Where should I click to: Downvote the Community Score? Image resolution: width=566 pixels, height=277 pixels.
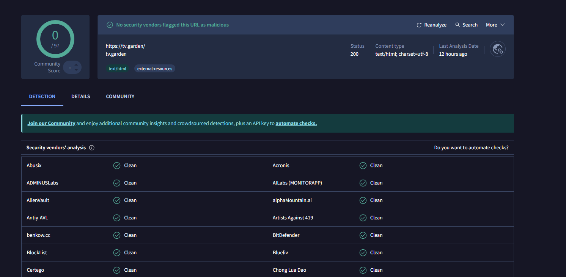point(76,70)
